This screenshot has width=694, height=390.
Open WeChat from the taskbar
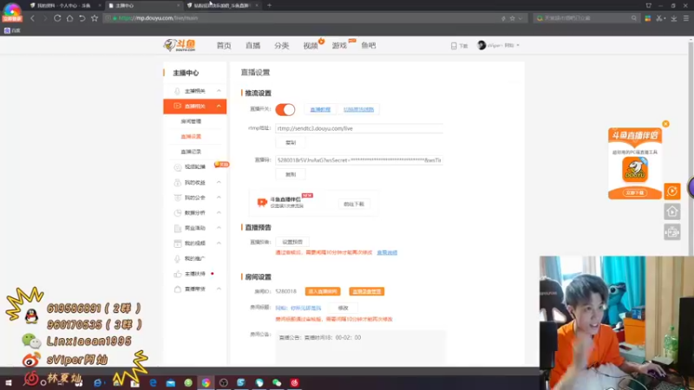(277, 383)
